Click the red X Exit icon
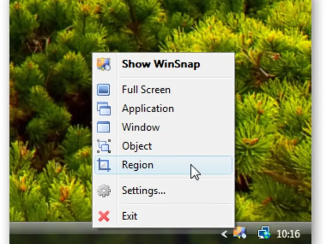326x244 pixels. click(104, 216)
